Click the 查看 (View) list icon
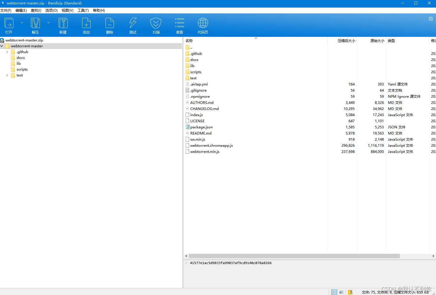The image size is (436, 295). click(x=180, y=23)
